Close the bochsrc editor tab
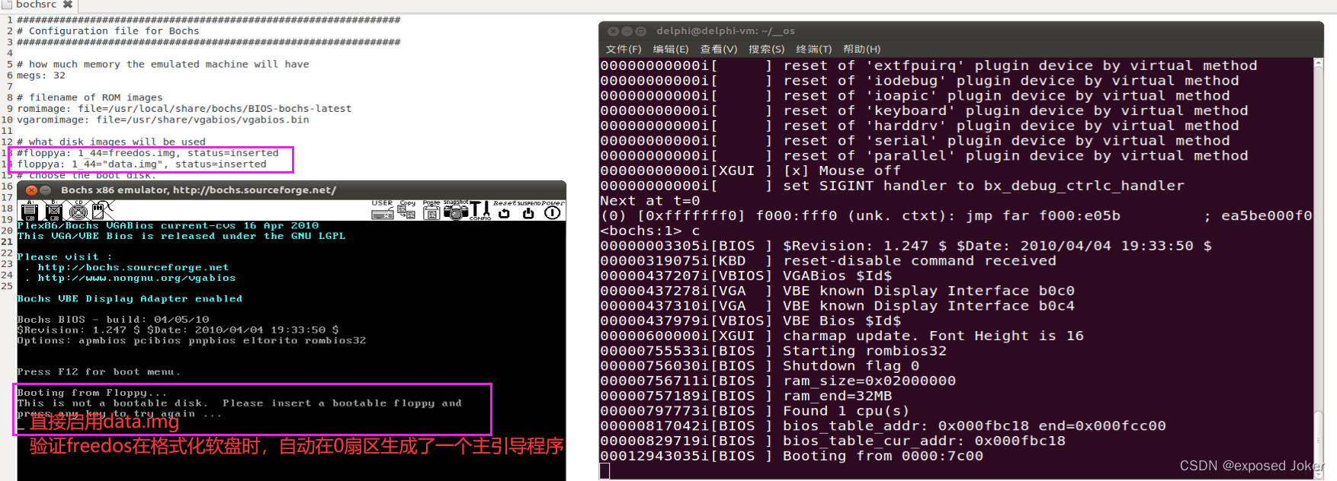Screen dimensions: 1337x481 pyautogui.click(x=68, y=5)
